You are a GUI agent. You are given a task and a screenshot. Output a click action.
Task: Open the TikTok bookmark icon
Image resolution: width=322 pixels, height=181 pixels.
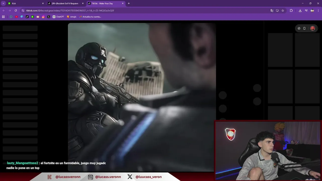click(27, 17)
